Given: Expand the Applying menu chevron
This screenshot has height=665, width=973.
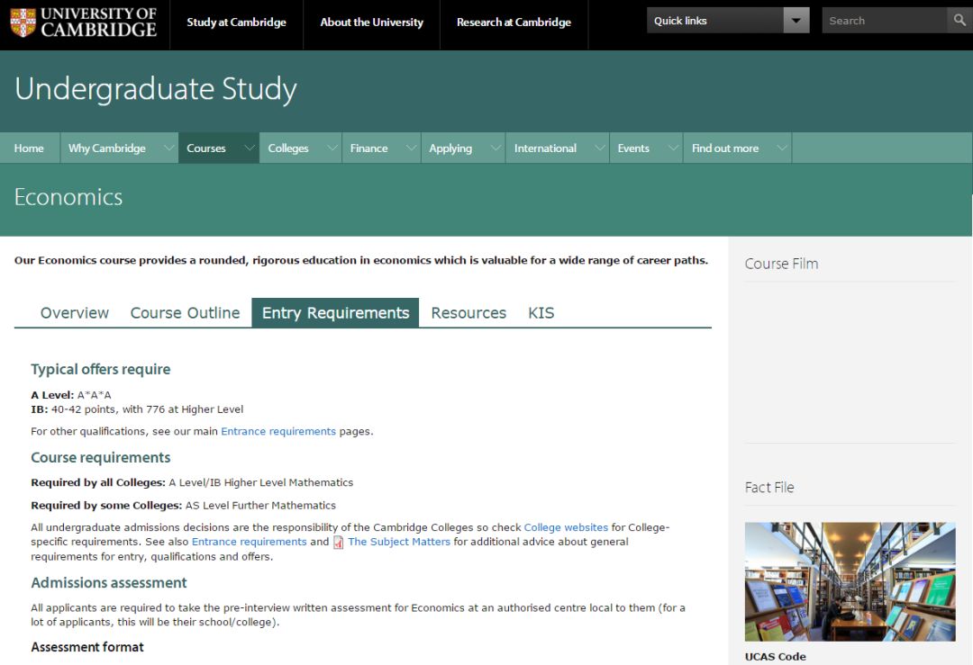Looking at the screenshot, I should (x=496, y=148).
